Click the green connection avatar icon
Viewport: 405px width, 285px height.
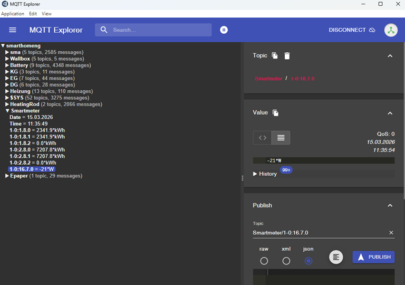pyautogui.click(x=391, y=30)
